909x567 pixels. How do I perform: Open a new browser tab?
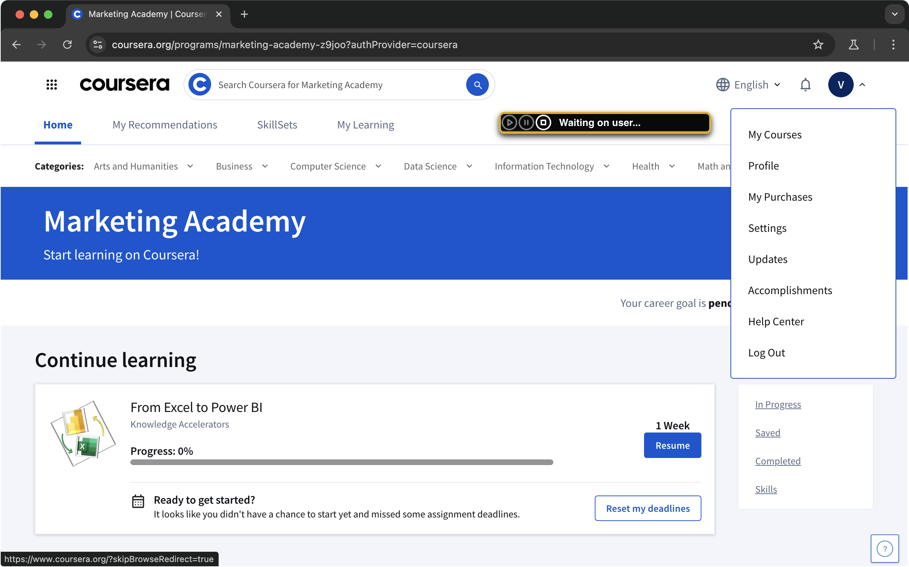244,14
